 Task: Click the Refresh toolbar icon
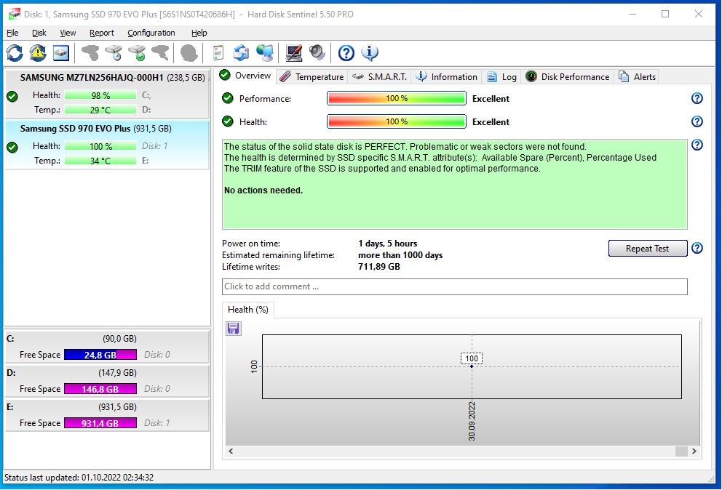tap(15, 53)
